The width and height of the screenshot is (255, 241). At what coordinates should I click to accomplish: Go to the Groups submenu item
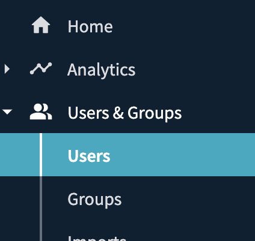point(94,200)
